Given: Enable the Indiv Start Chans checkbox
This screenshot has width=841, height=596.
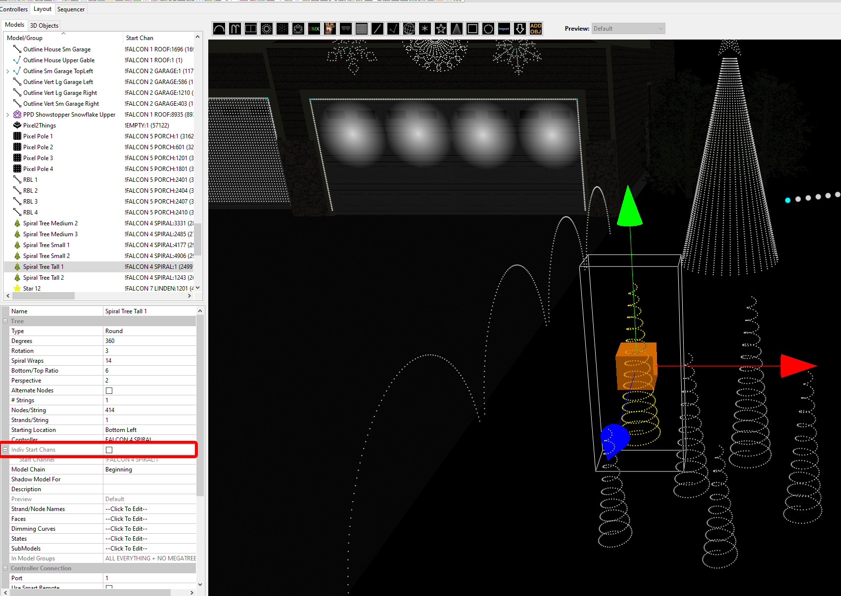Looking at the screenshot, I should (109, 449).
